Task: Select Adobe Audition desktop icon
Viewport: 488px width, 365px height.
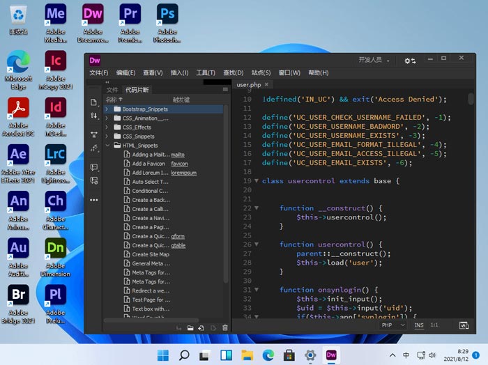Action: [18, 258]
